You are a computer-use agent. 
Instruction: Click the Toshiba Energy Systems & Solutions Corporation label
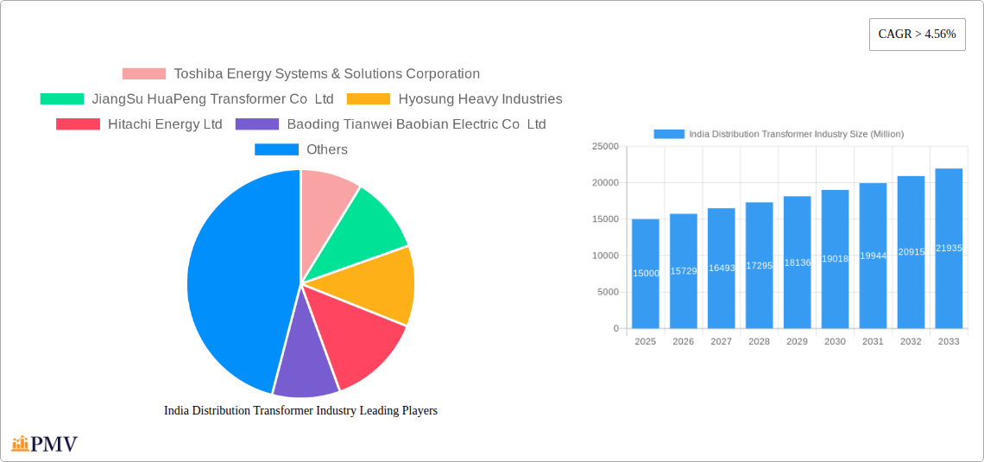pyautogui.click(x=327, y=73)
